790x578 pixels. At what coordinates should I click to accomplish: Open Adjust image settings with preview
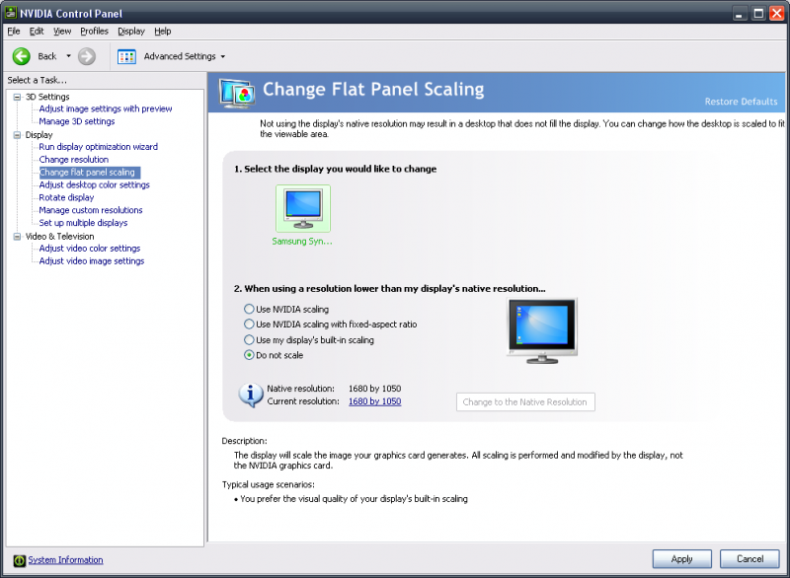tap(106, 108)
